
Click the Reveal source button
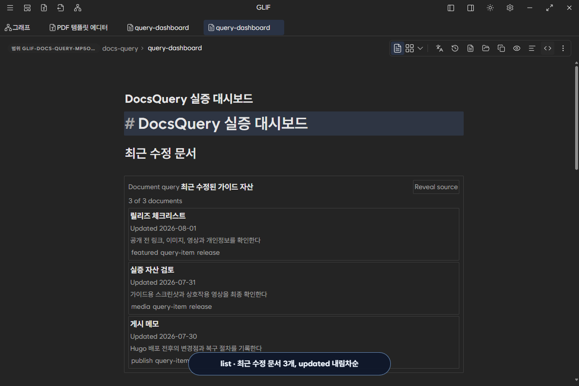pyautogui.click(x=436, y=187)
